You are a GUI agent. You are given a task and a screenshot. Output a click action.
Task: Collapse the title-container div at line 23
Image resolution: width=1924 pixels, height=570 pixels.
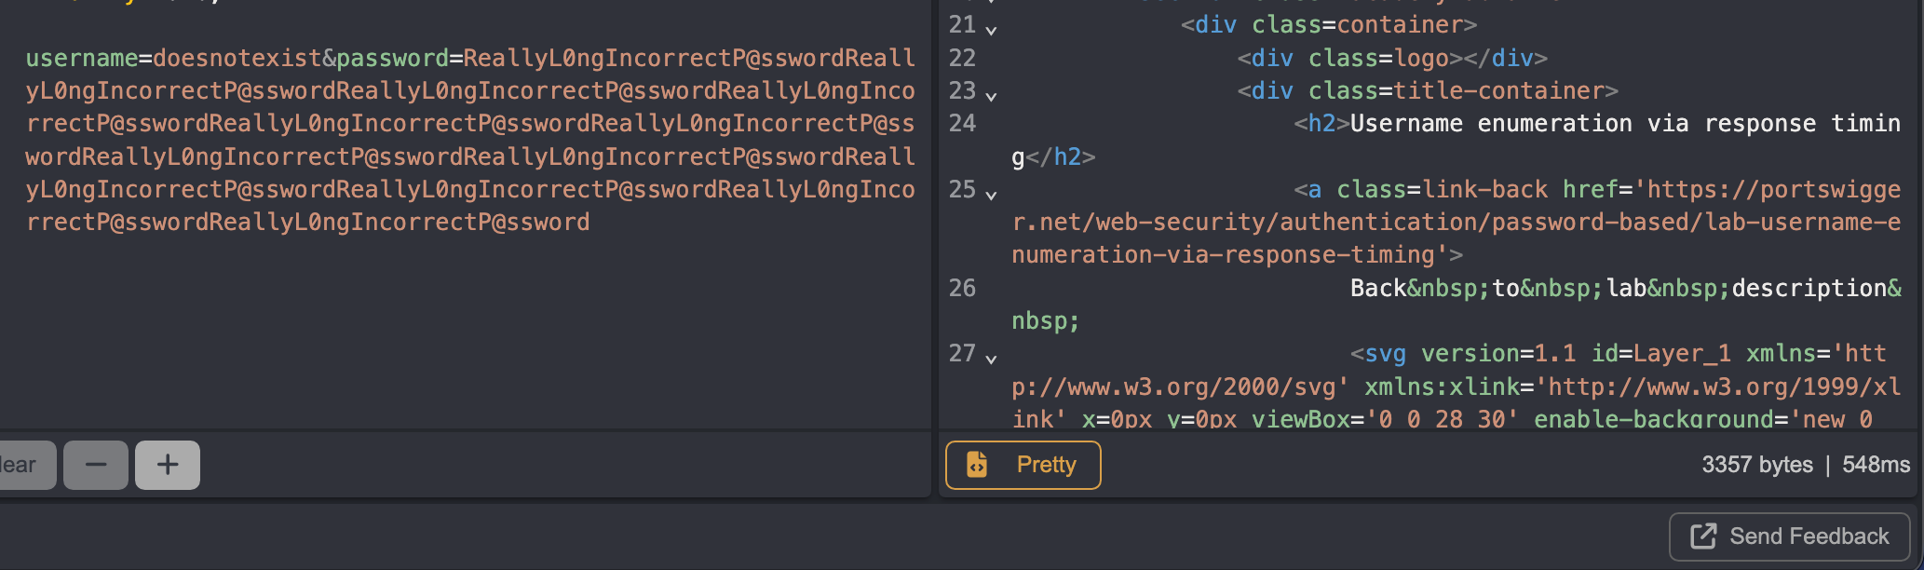[x=991, y=96]
